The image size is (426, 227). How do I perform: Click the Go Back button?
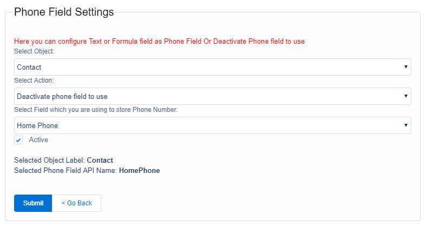[76, 203]
